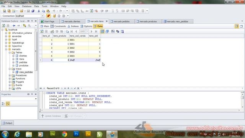Open Chrome from the taskbar
This screenshot has height=138, width=245.
(x=64, y=134)
